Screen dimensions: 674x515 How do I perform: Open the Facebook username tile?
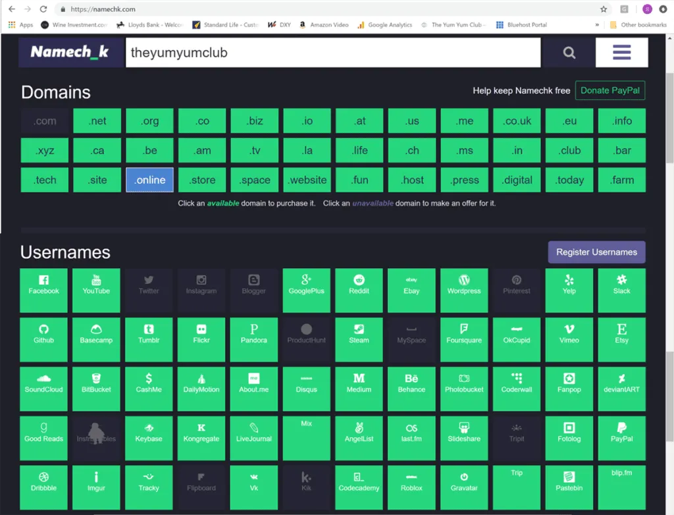click(x=44, y=290)
